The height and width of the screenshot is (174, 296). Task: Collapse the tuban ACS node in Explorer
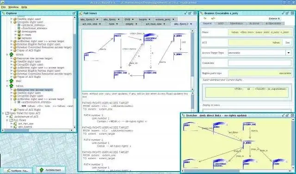pyautogui.click(x=7, y=86)
